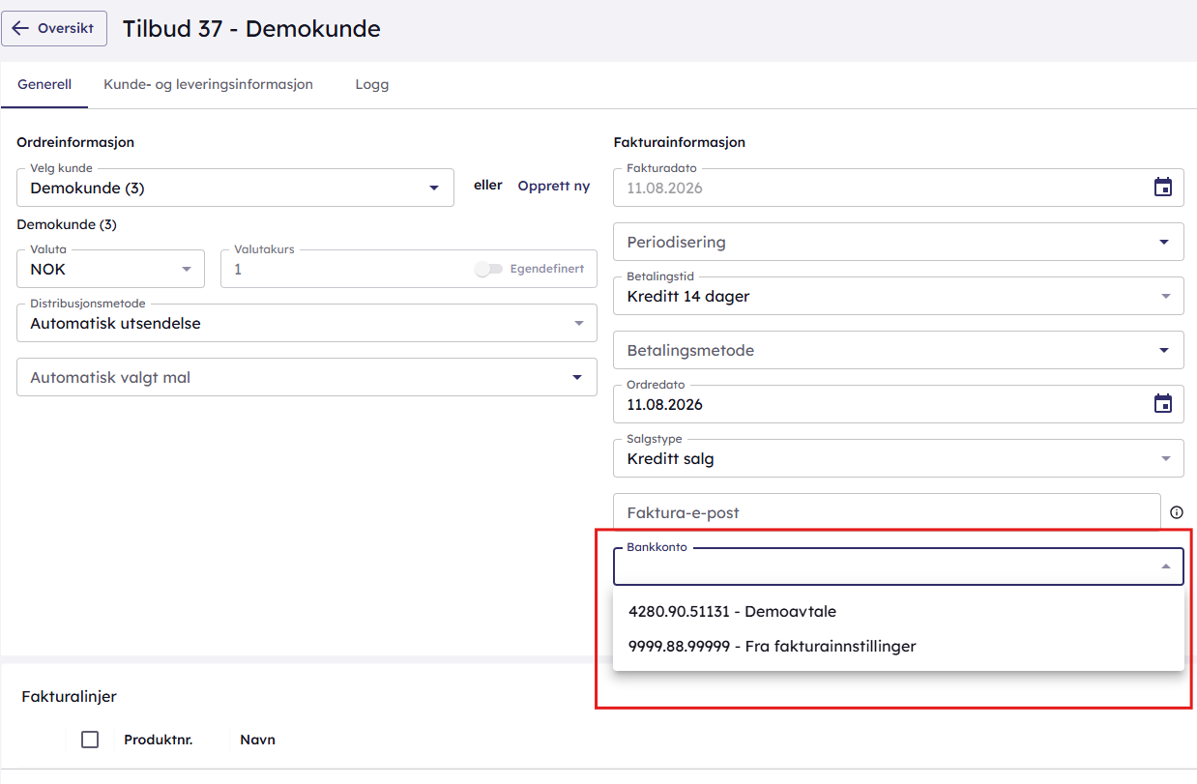This screenshot has height=784, width=1197.
Task: Collapse the Bankkonto dropdown arrow
Action: [1166, 566]
